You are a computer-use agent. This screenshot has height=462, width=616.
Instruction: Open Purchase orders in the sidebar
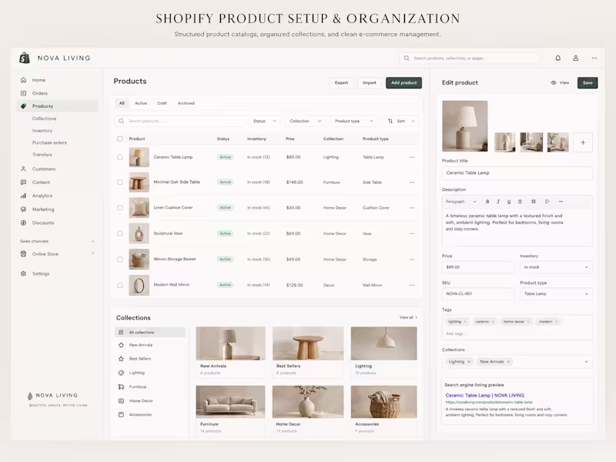coord(49,142)
